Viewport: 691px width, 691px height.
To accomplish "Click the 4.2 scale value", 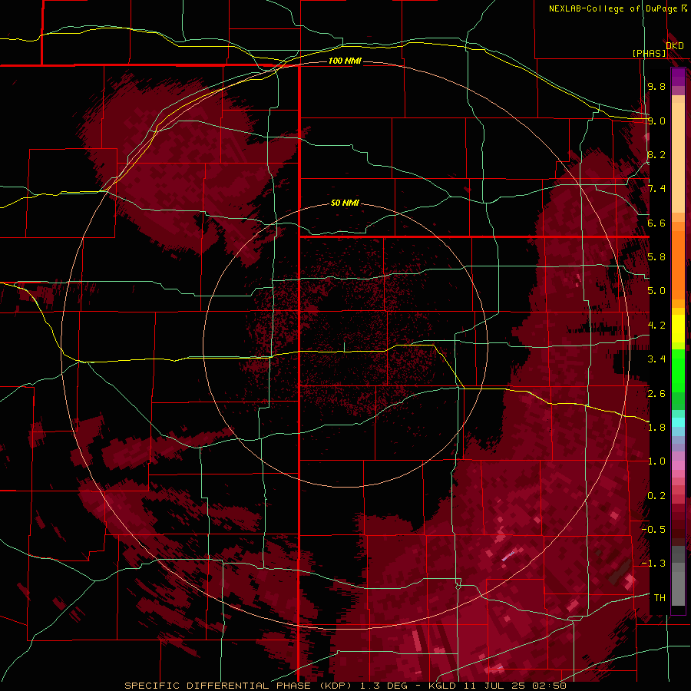I will [656, 326].
